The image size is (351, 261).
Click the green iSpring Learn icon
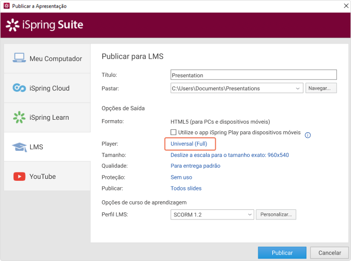coord(19,117)
